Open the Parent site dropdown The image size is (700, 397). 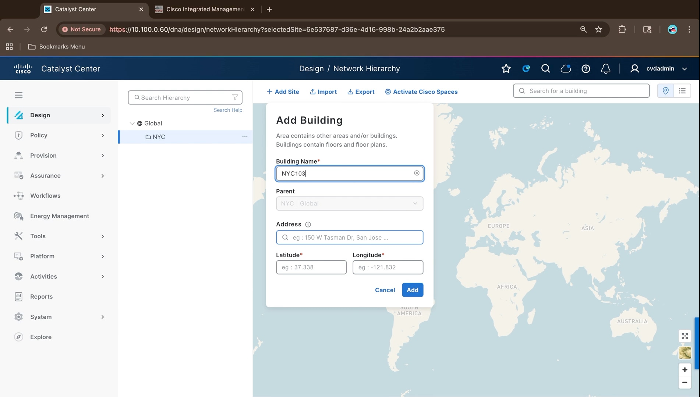(349, 204)
